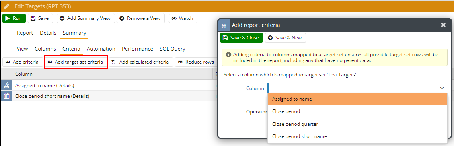Screen dimensions: 454x146
Task: Click the row icon beside Assigned to name
Action: pos(6,86)
